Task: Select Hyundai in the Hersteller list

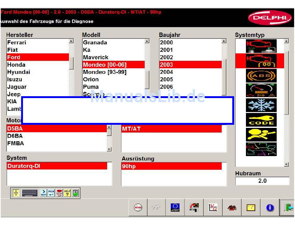Action: point(38,72)
